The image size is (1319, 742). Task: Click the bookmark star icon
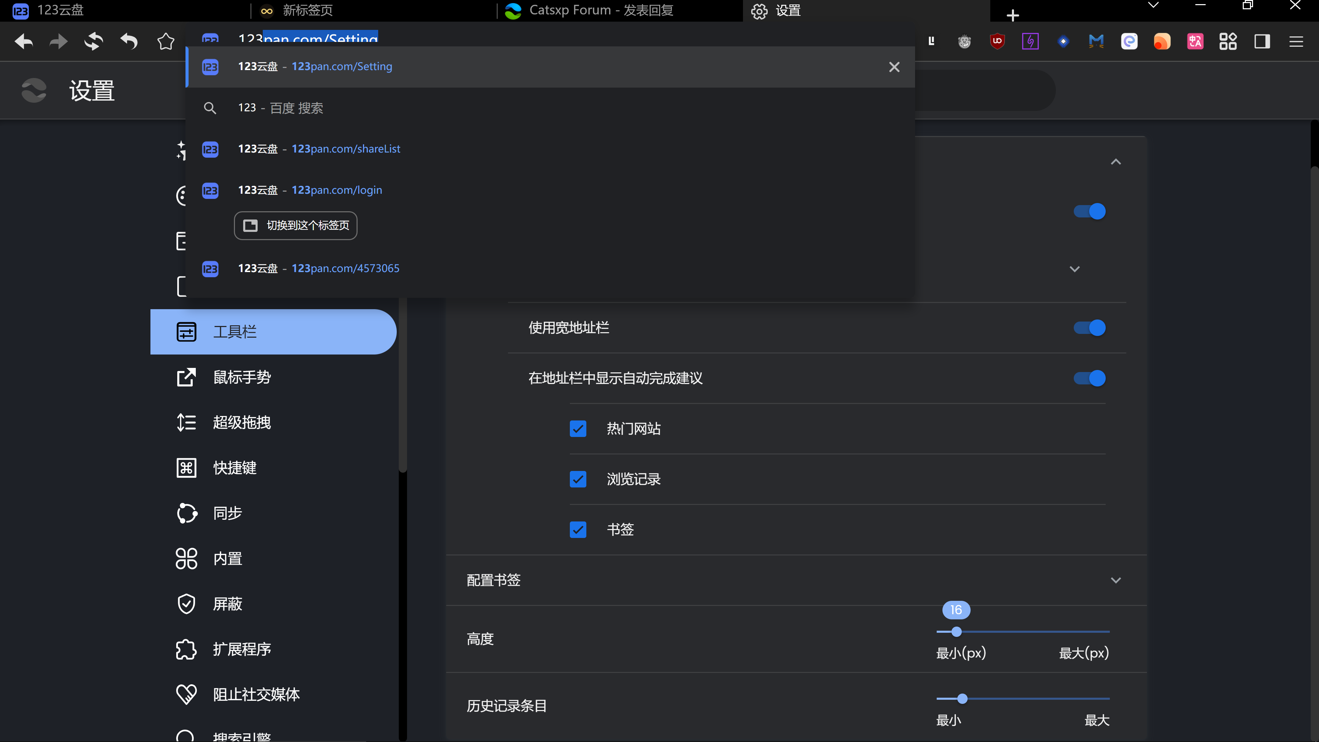pyautogui.click(x=165, y=41)
